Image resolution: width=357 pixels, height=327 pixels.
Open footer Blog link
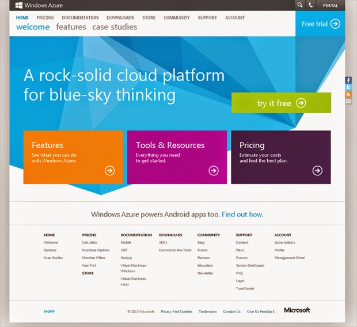[x=201, y=243]
